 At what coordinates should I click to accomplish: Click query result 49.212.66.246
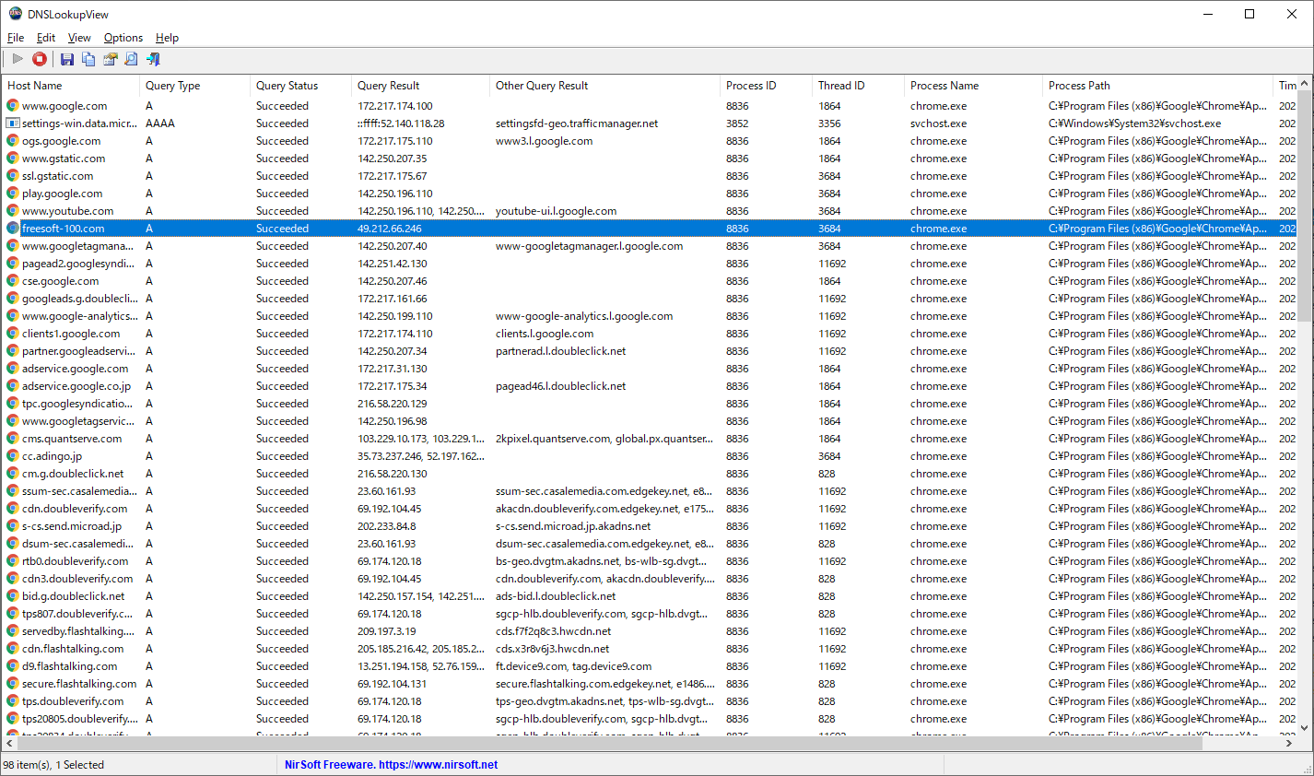click(x=390, y=229)
